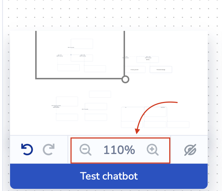
Task: Zoom out with the minus magnifier
Action: pyautogui.click(x=85, y=150)
